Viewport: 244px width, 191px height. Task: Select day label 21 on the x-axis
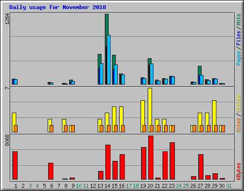click(x=157, y=186)
